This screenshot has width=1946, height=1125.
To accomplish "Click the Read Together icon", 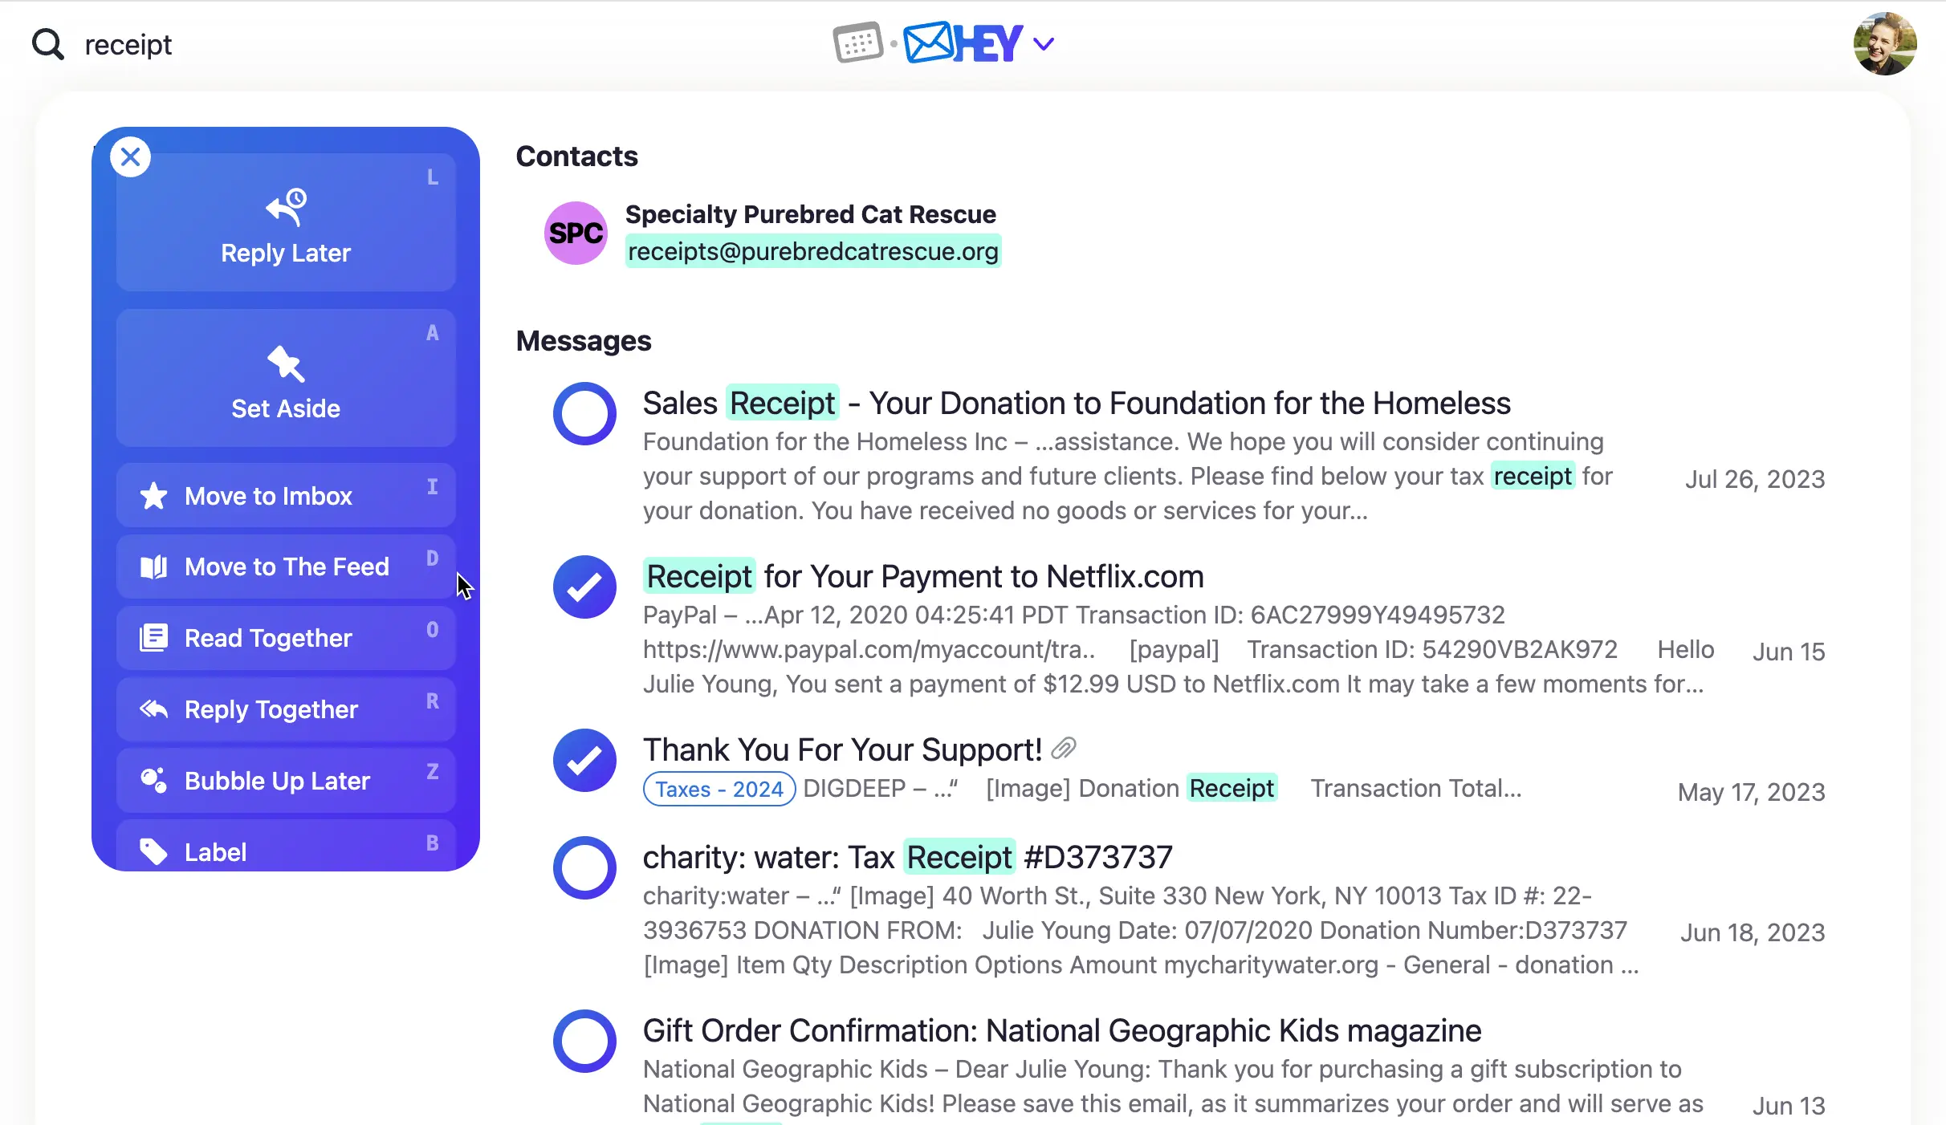I will (x=153, y=636).
